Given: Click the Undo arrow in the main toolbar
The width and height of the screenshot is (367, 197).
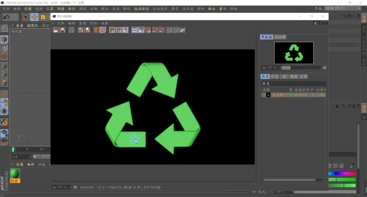Looking at the screenshot, I should tap(7, 17).
